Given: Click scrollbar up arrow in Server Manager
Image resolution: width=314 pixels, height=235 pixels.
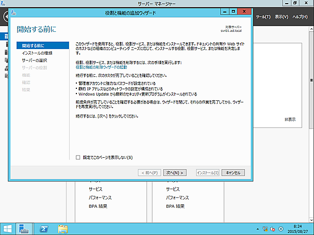Looking at the screenshot, I should point(311,29).
